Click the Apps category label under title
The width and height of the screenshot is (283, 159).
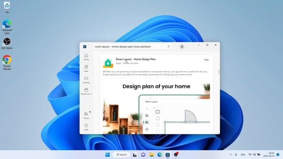click(119, 63)
